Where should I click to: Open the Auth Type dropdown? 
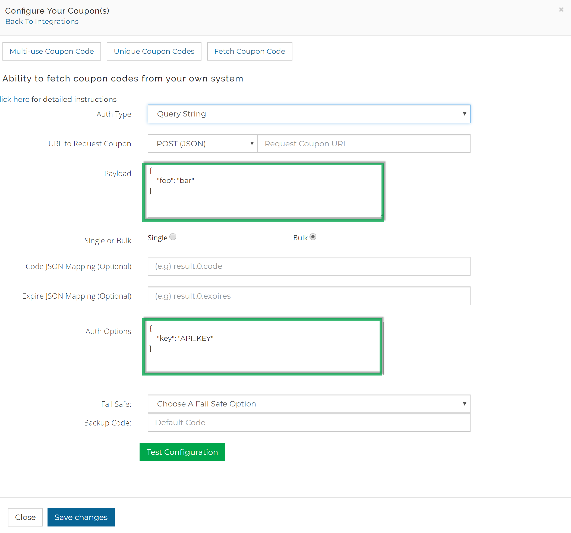[309, 114]
